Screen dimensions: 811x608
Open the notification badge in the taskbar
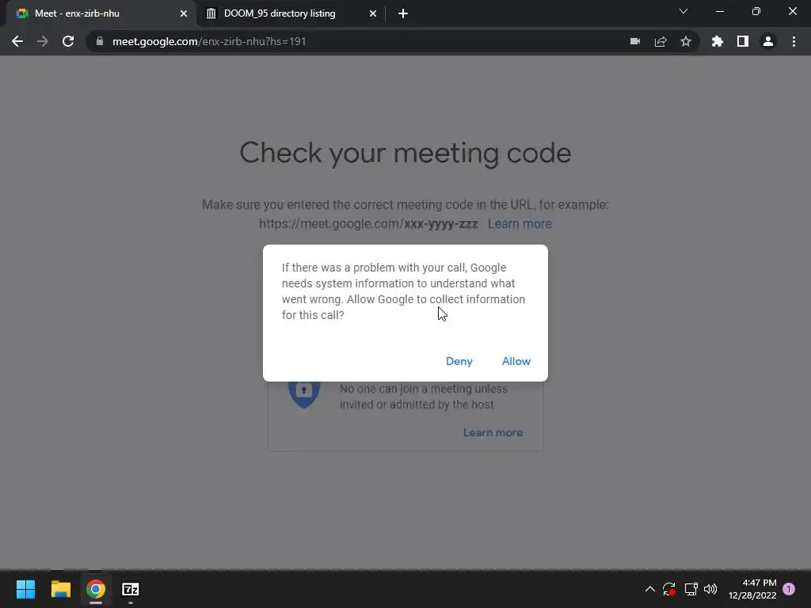click(789, 589)
